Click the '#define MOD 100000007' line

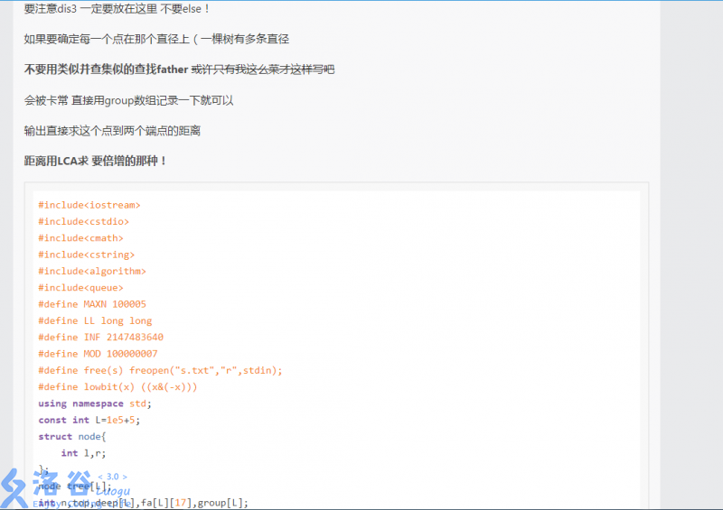pyautogui.click(x=98, y=354)
